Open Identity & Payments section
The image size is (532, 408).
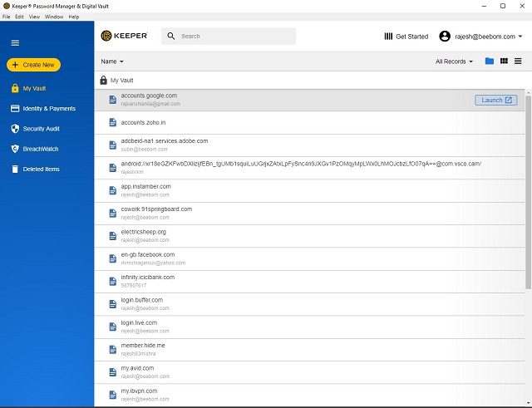click(49, 109)
